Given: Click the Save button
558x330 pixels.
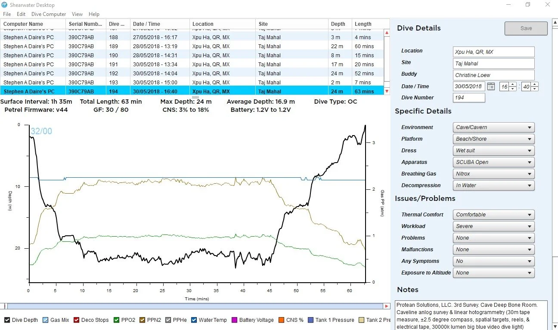Looking at the screenshot, I should click(526, 28).
